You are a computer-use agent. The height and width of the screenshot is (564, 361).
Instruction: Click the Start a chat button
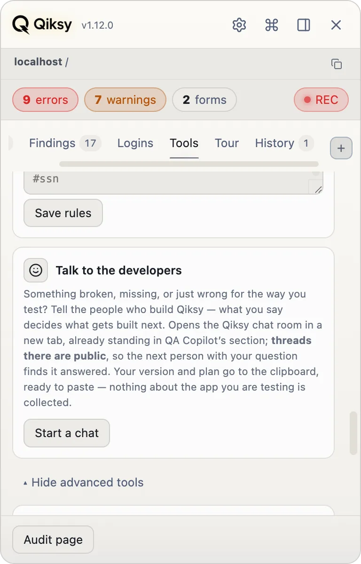pos(67,433)
